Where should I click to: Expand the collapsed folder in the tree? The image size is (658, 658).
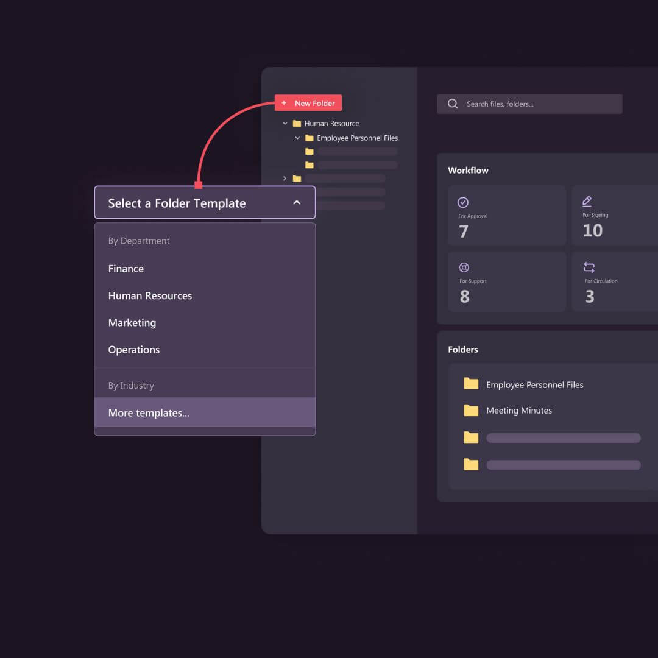point(285,179)
